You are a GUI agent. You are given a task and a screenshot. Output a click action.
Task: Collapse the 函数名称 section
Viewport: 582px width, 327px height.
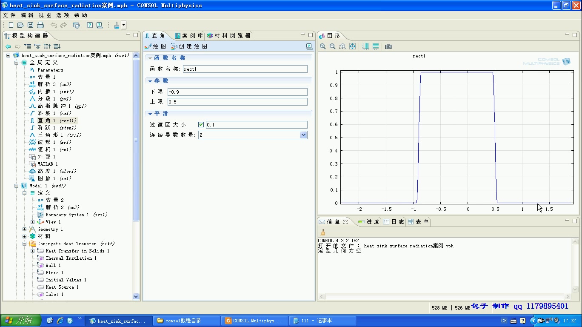click(x=150, y=58)
